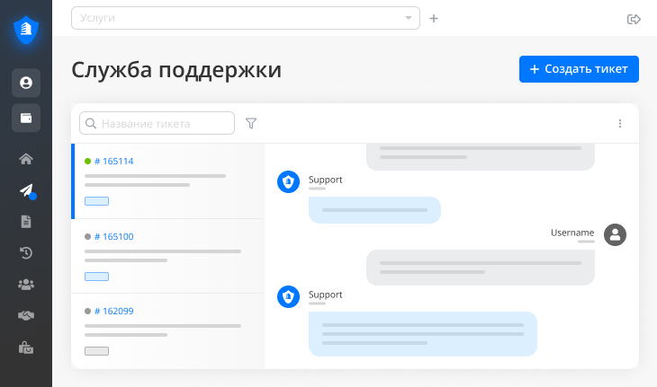Image resolution: width=657 pixels, height=387 pixels.
Task: Open the users group sidebar icon
Action: [x=26, y=284]
